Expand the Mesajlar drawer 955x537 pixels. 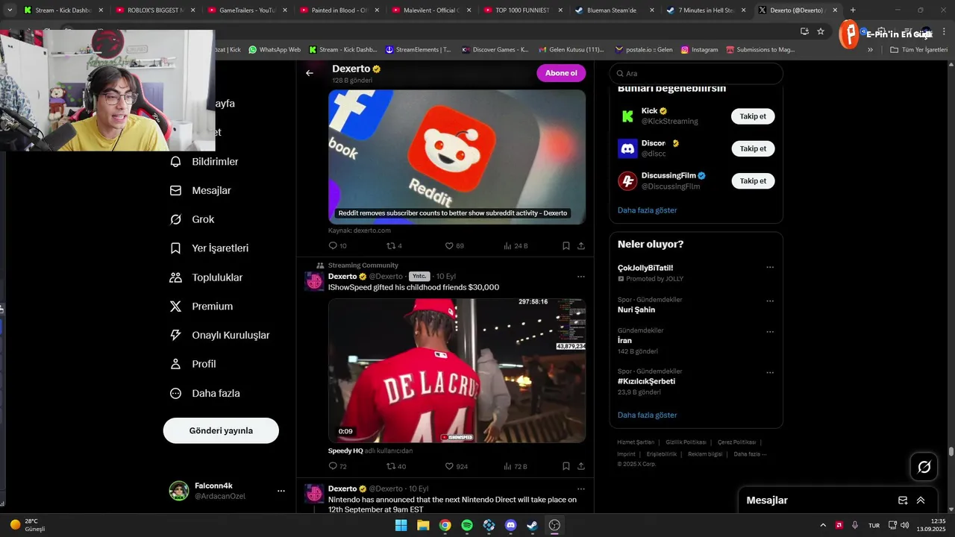pyautogui.click(x=921, y=500)
